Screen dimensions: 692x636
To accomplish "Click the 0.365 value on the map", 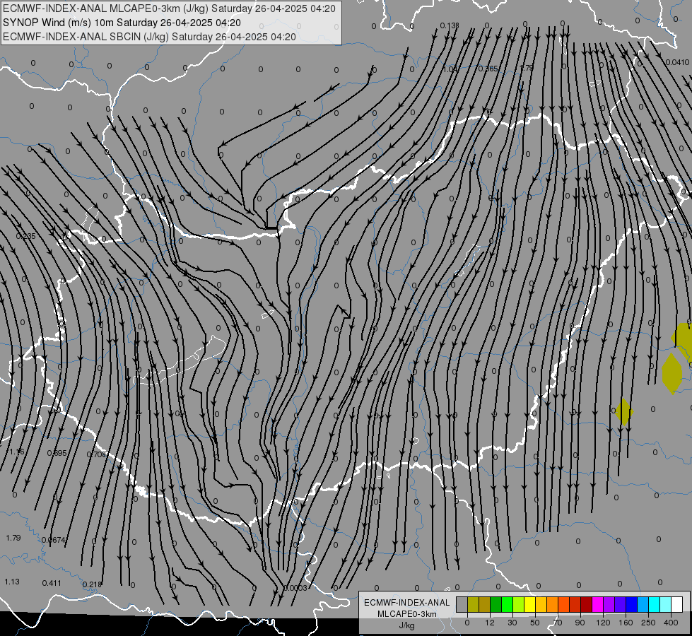I will click(488, 69).
